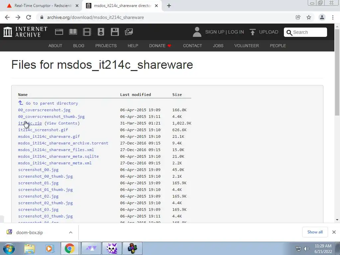340x255 pixels.
Task: Open the Images icon in header
Action: click(129, 32)
